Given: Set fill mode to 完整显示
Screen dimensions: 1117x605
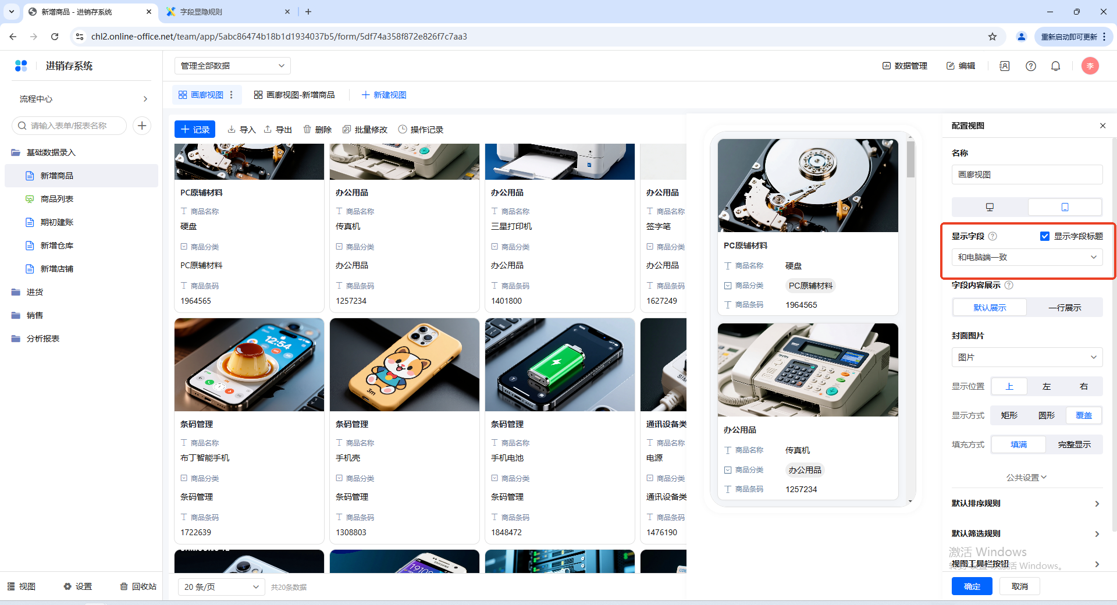Looking at the screenshot, I should pyautogui.click(x=1074, y=444).
